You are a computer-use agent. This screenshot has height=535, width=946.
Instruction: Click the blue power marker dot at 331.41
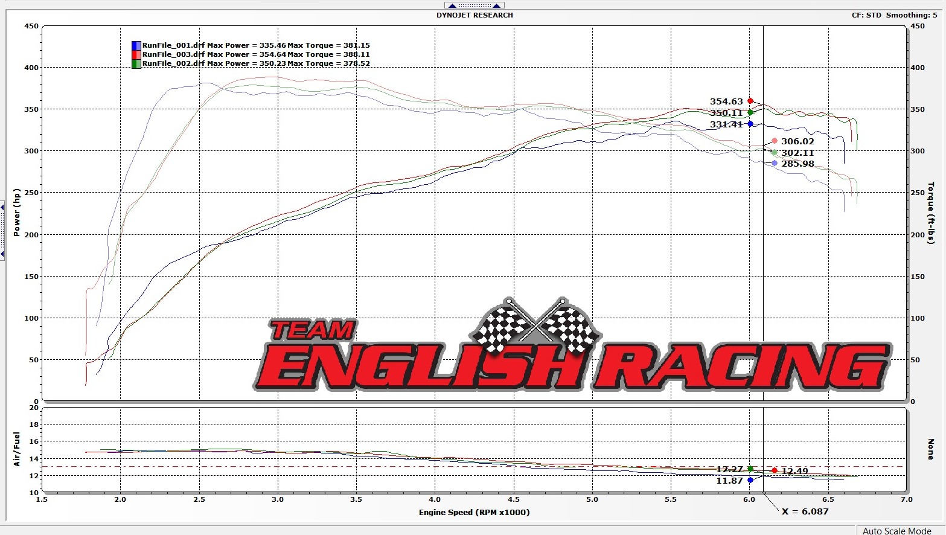[x=750, y=124]
